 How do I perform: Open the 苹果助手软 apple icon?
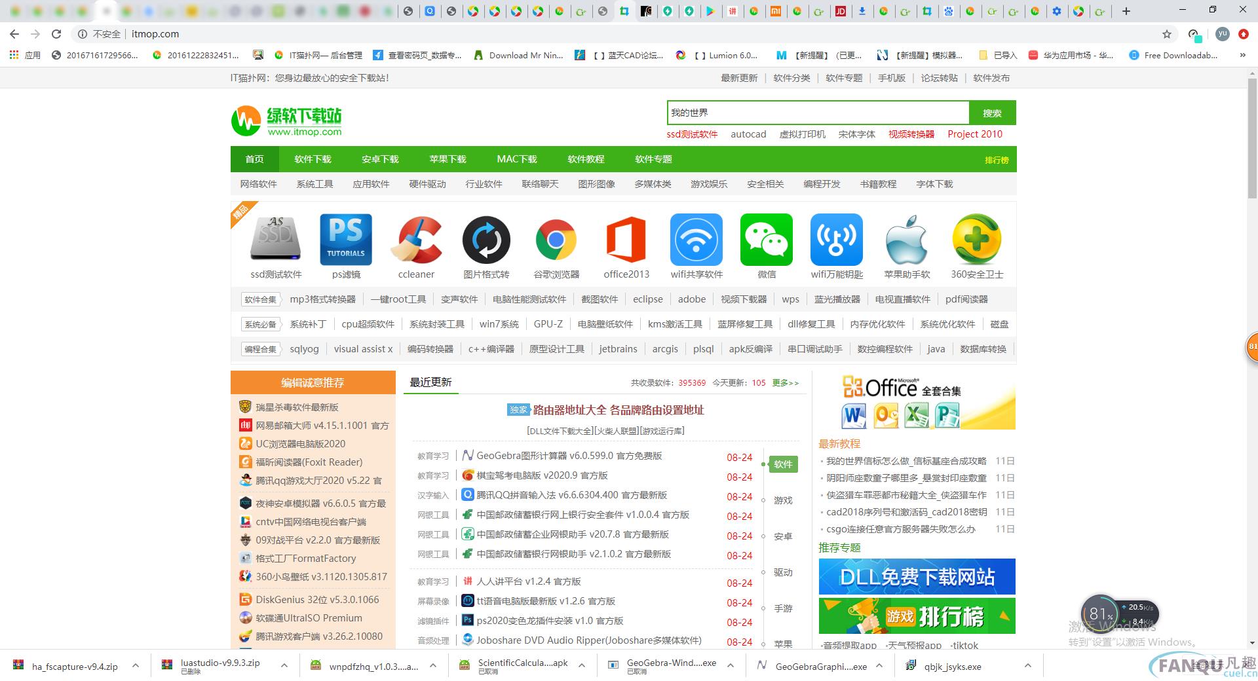coord(907,240)
